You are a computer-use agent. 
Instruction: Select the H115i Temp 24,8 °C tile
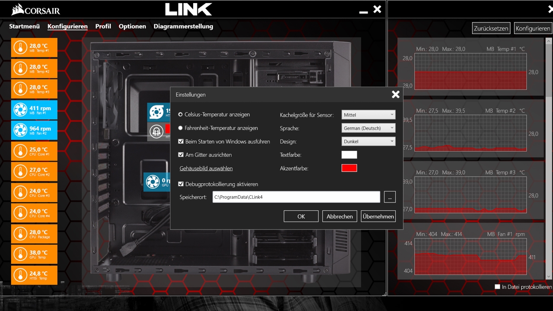coord(34,275)
